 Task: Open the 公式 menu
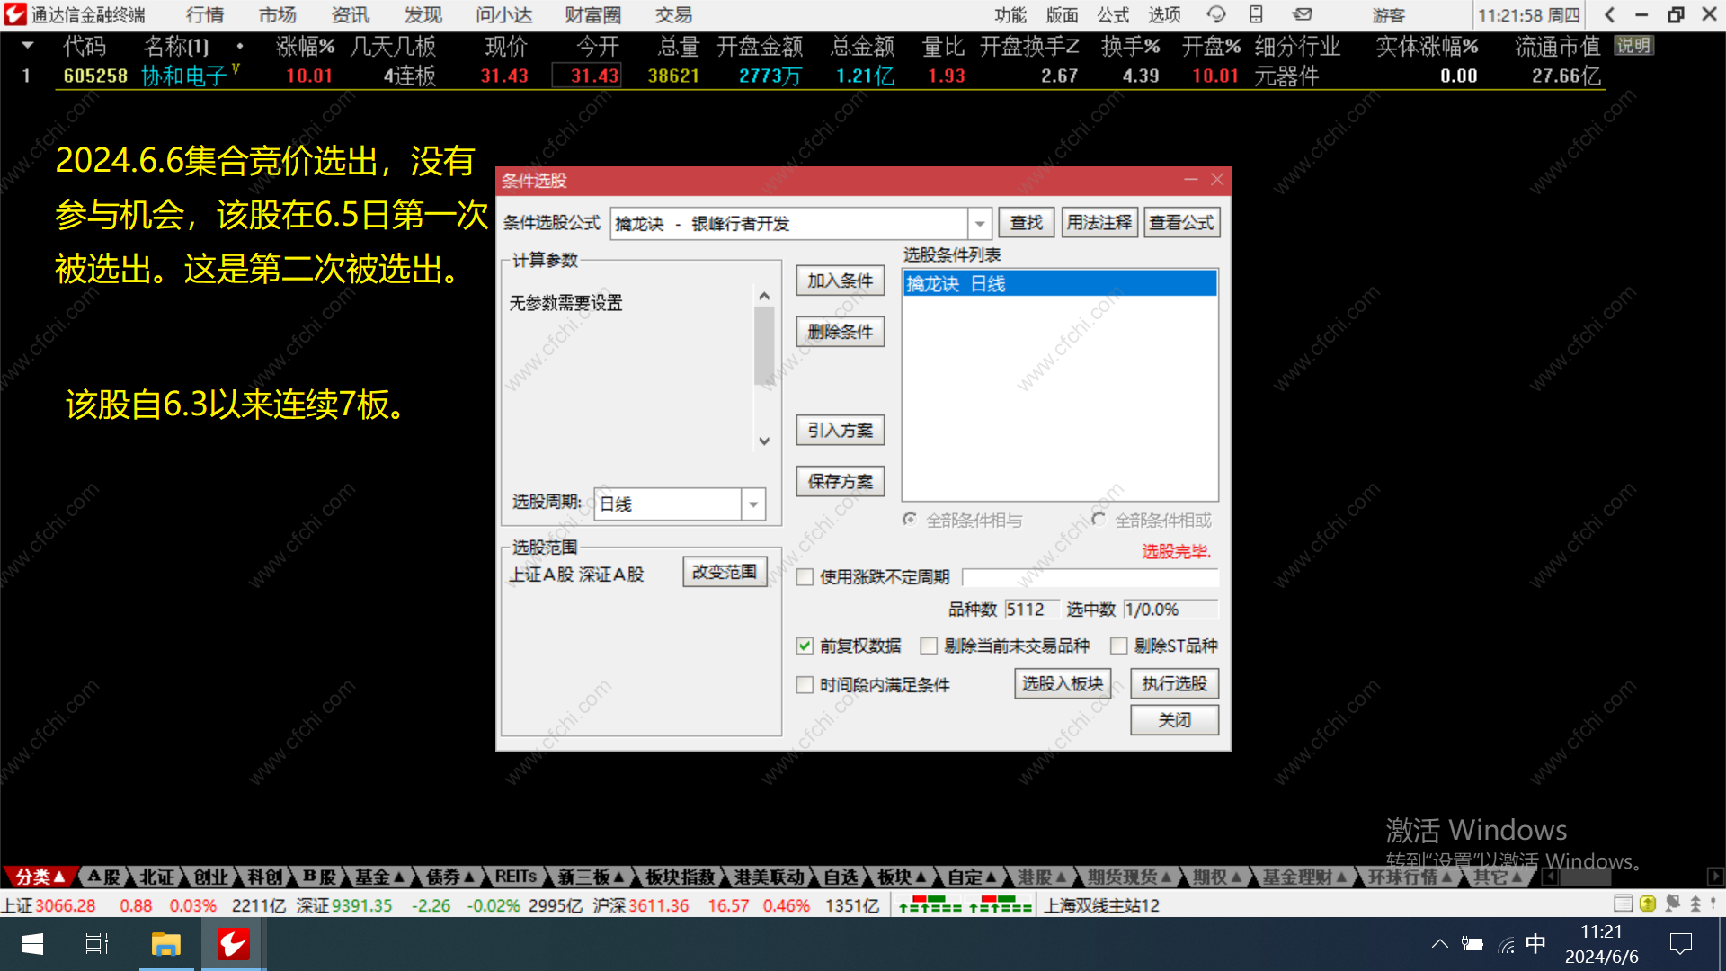coord(1112,14)
